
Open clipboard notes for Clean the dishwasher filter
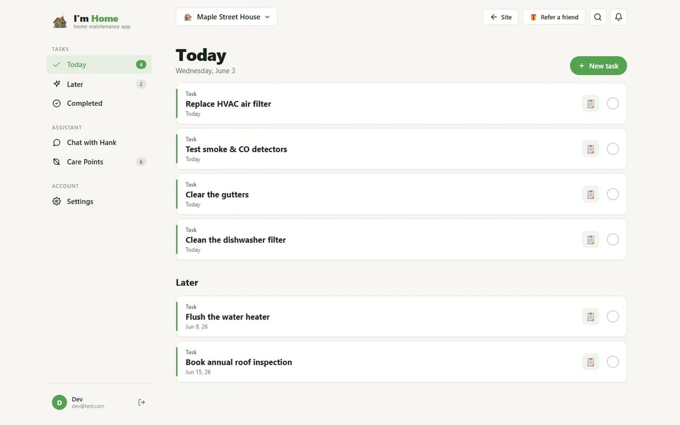pos(590,239)
